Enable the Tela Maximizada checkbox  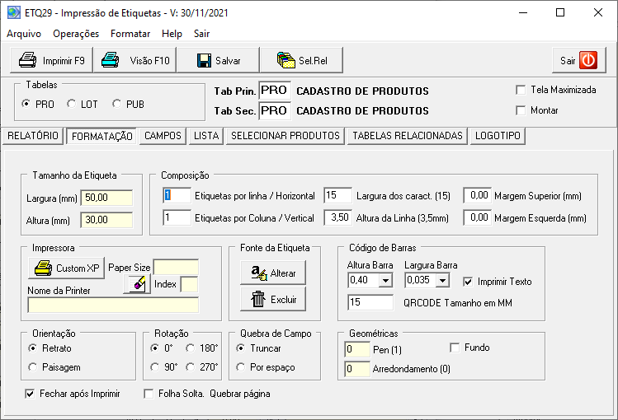521,90
